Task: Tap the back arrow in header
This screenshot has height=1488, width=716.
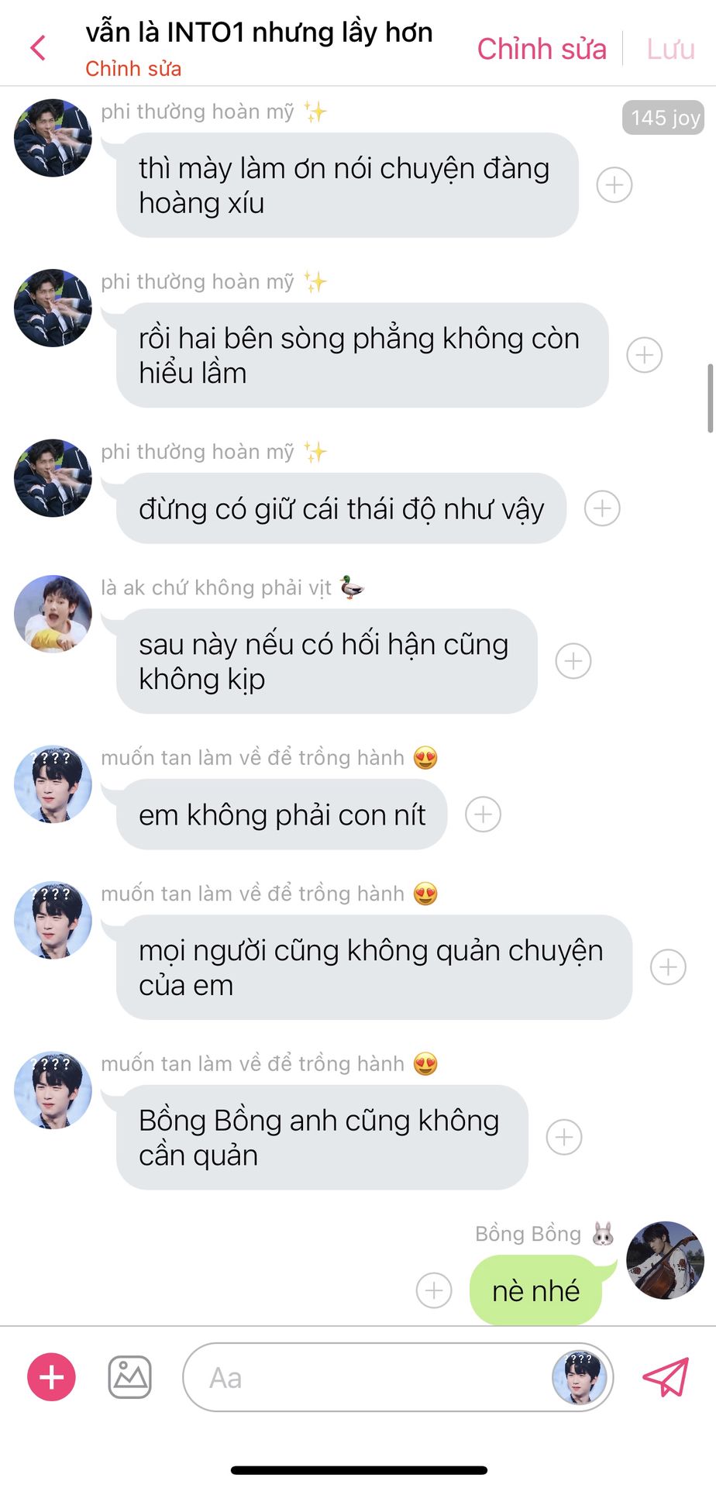Action: click(x=38, y=48)
